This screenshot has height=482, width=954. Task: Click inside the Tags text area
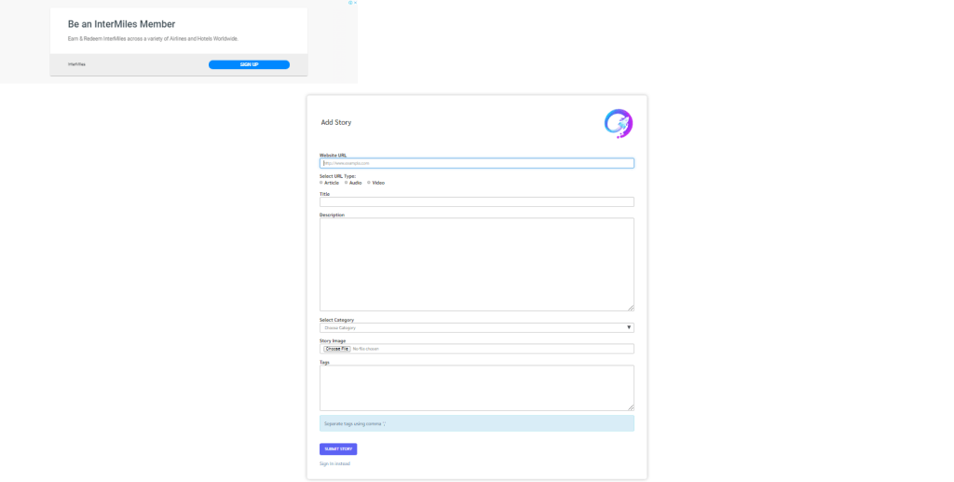(x=476, y=387)
